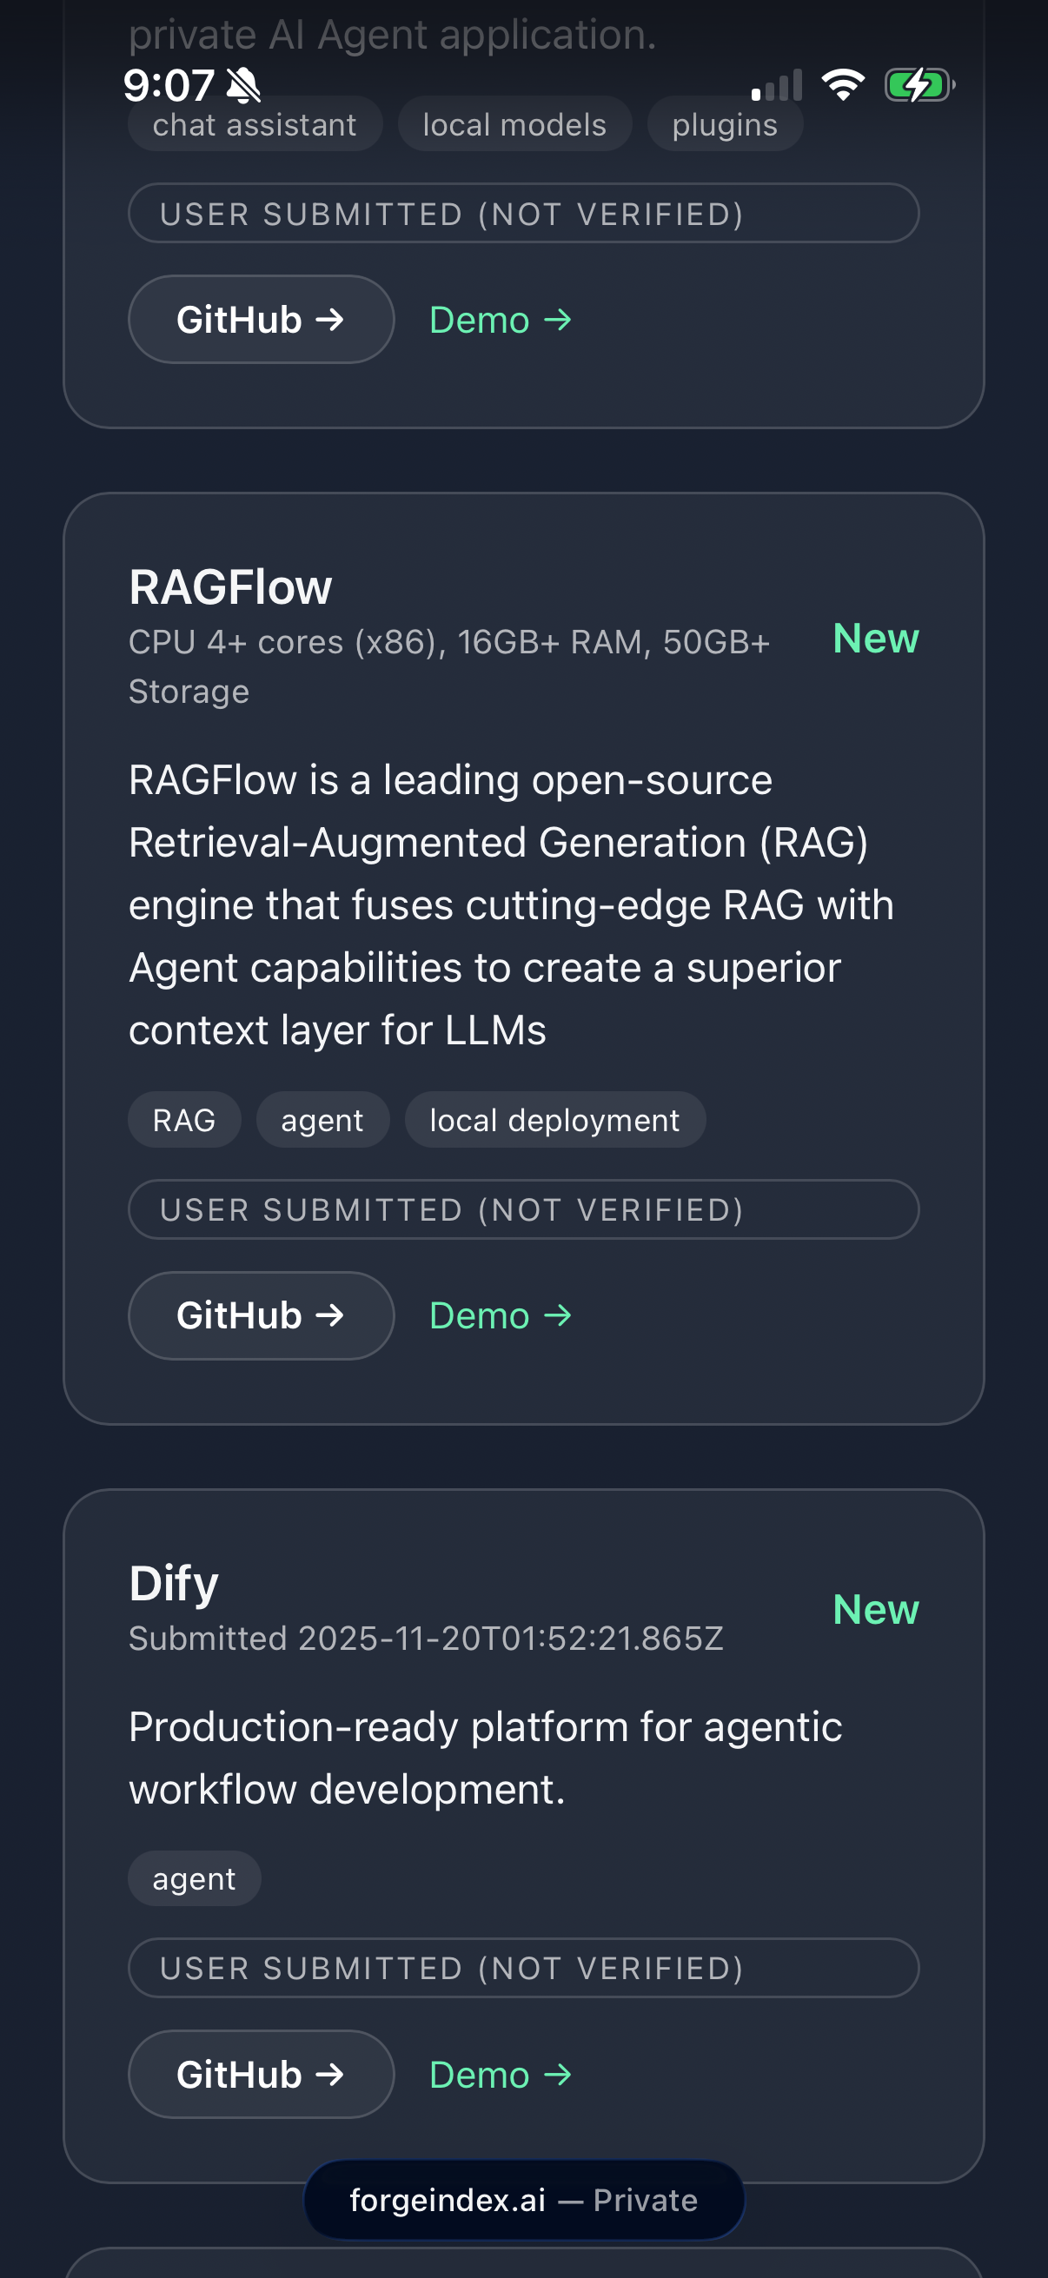Select the plugins tag in the top card
This screenshot has width=1048, height=2278.
click(x=726, y=123)
